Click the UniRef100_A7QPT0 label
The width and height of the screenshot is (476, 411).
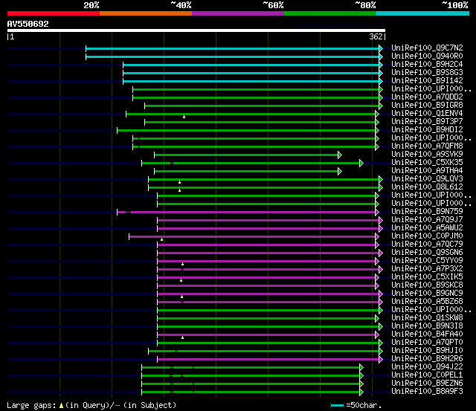(427, 343)
